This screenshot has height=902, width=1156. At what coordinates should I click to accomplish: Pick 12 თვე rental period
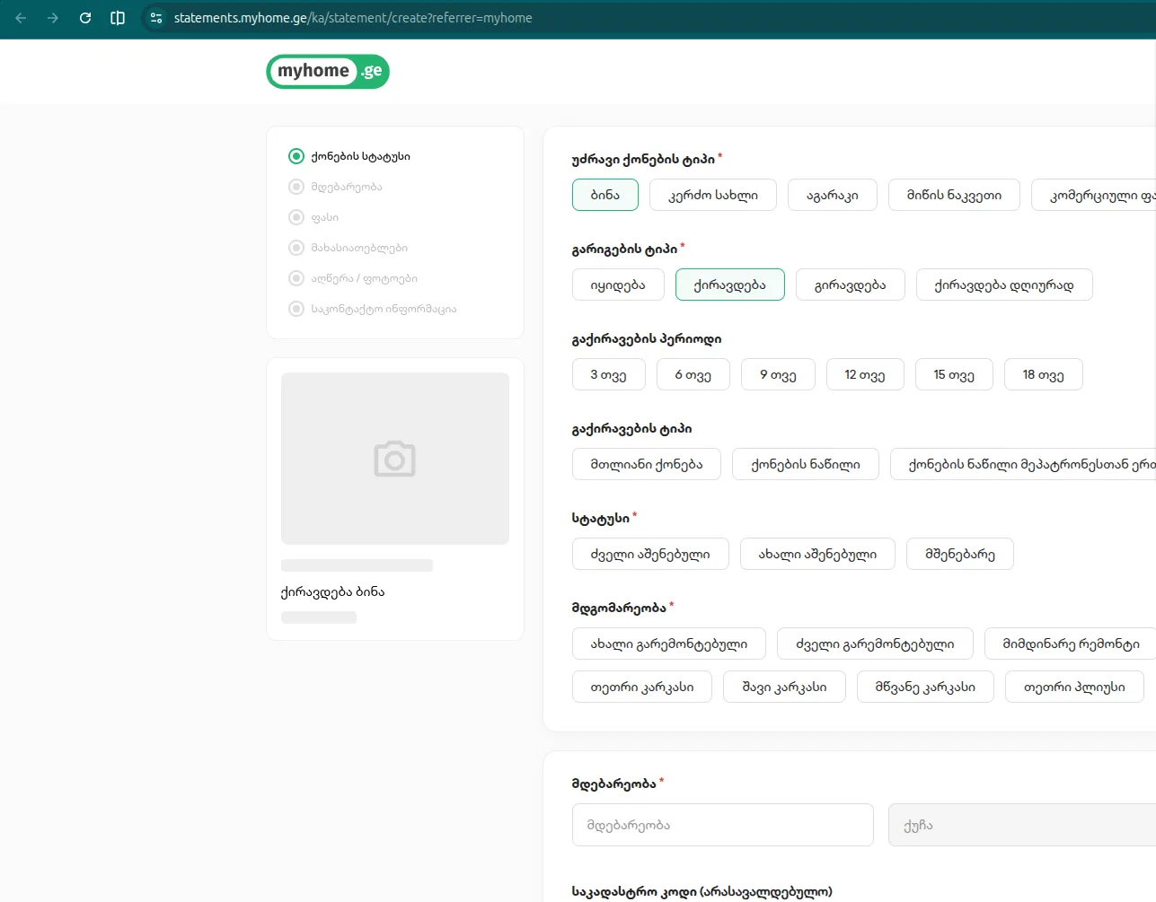pyautogui.click(x=865, y=374)
